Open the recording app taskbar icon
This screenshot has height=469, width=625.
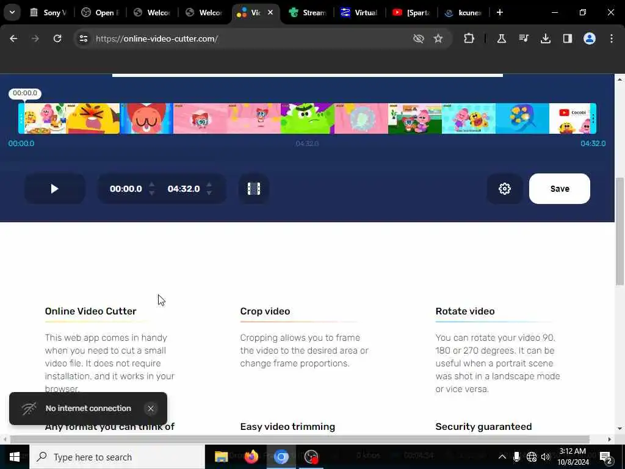click(x=311, y=457)
